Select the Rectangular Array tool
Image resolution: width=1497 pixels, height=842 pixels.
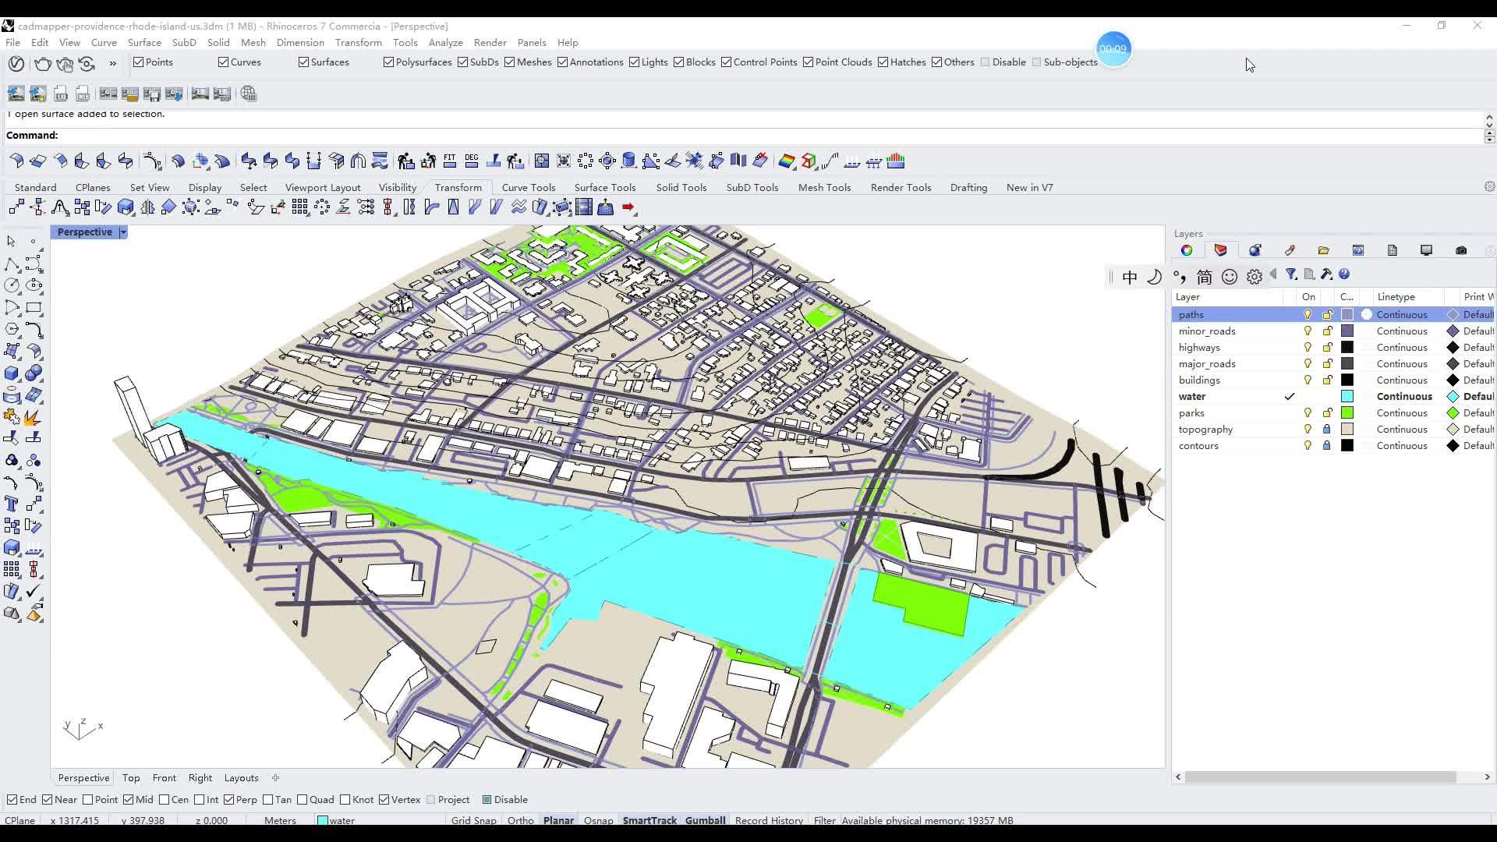(300, 207)
